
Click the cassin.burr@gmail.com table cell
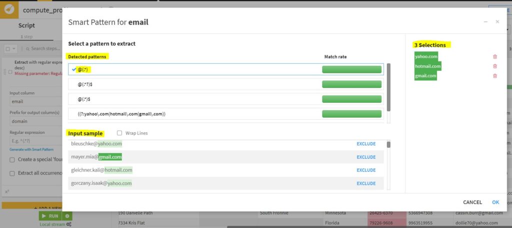tap(480, 213)
